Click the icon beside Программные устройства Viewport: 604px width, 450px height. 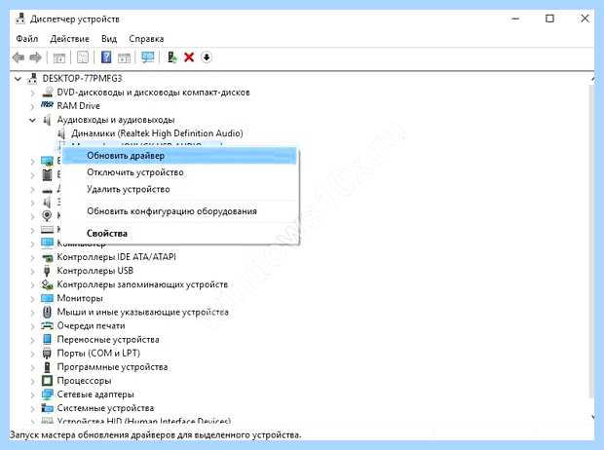tap(47, 367)
